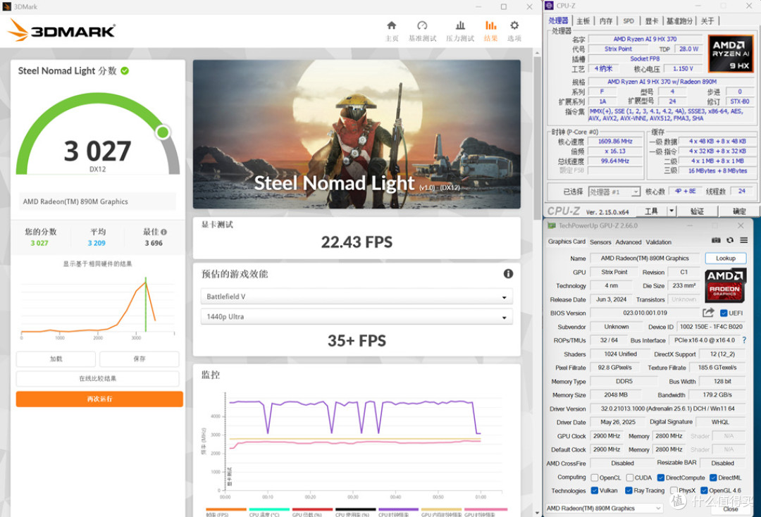Toggle the UEFI checkbox
This screenshot has height=517, width=761.
724,313
